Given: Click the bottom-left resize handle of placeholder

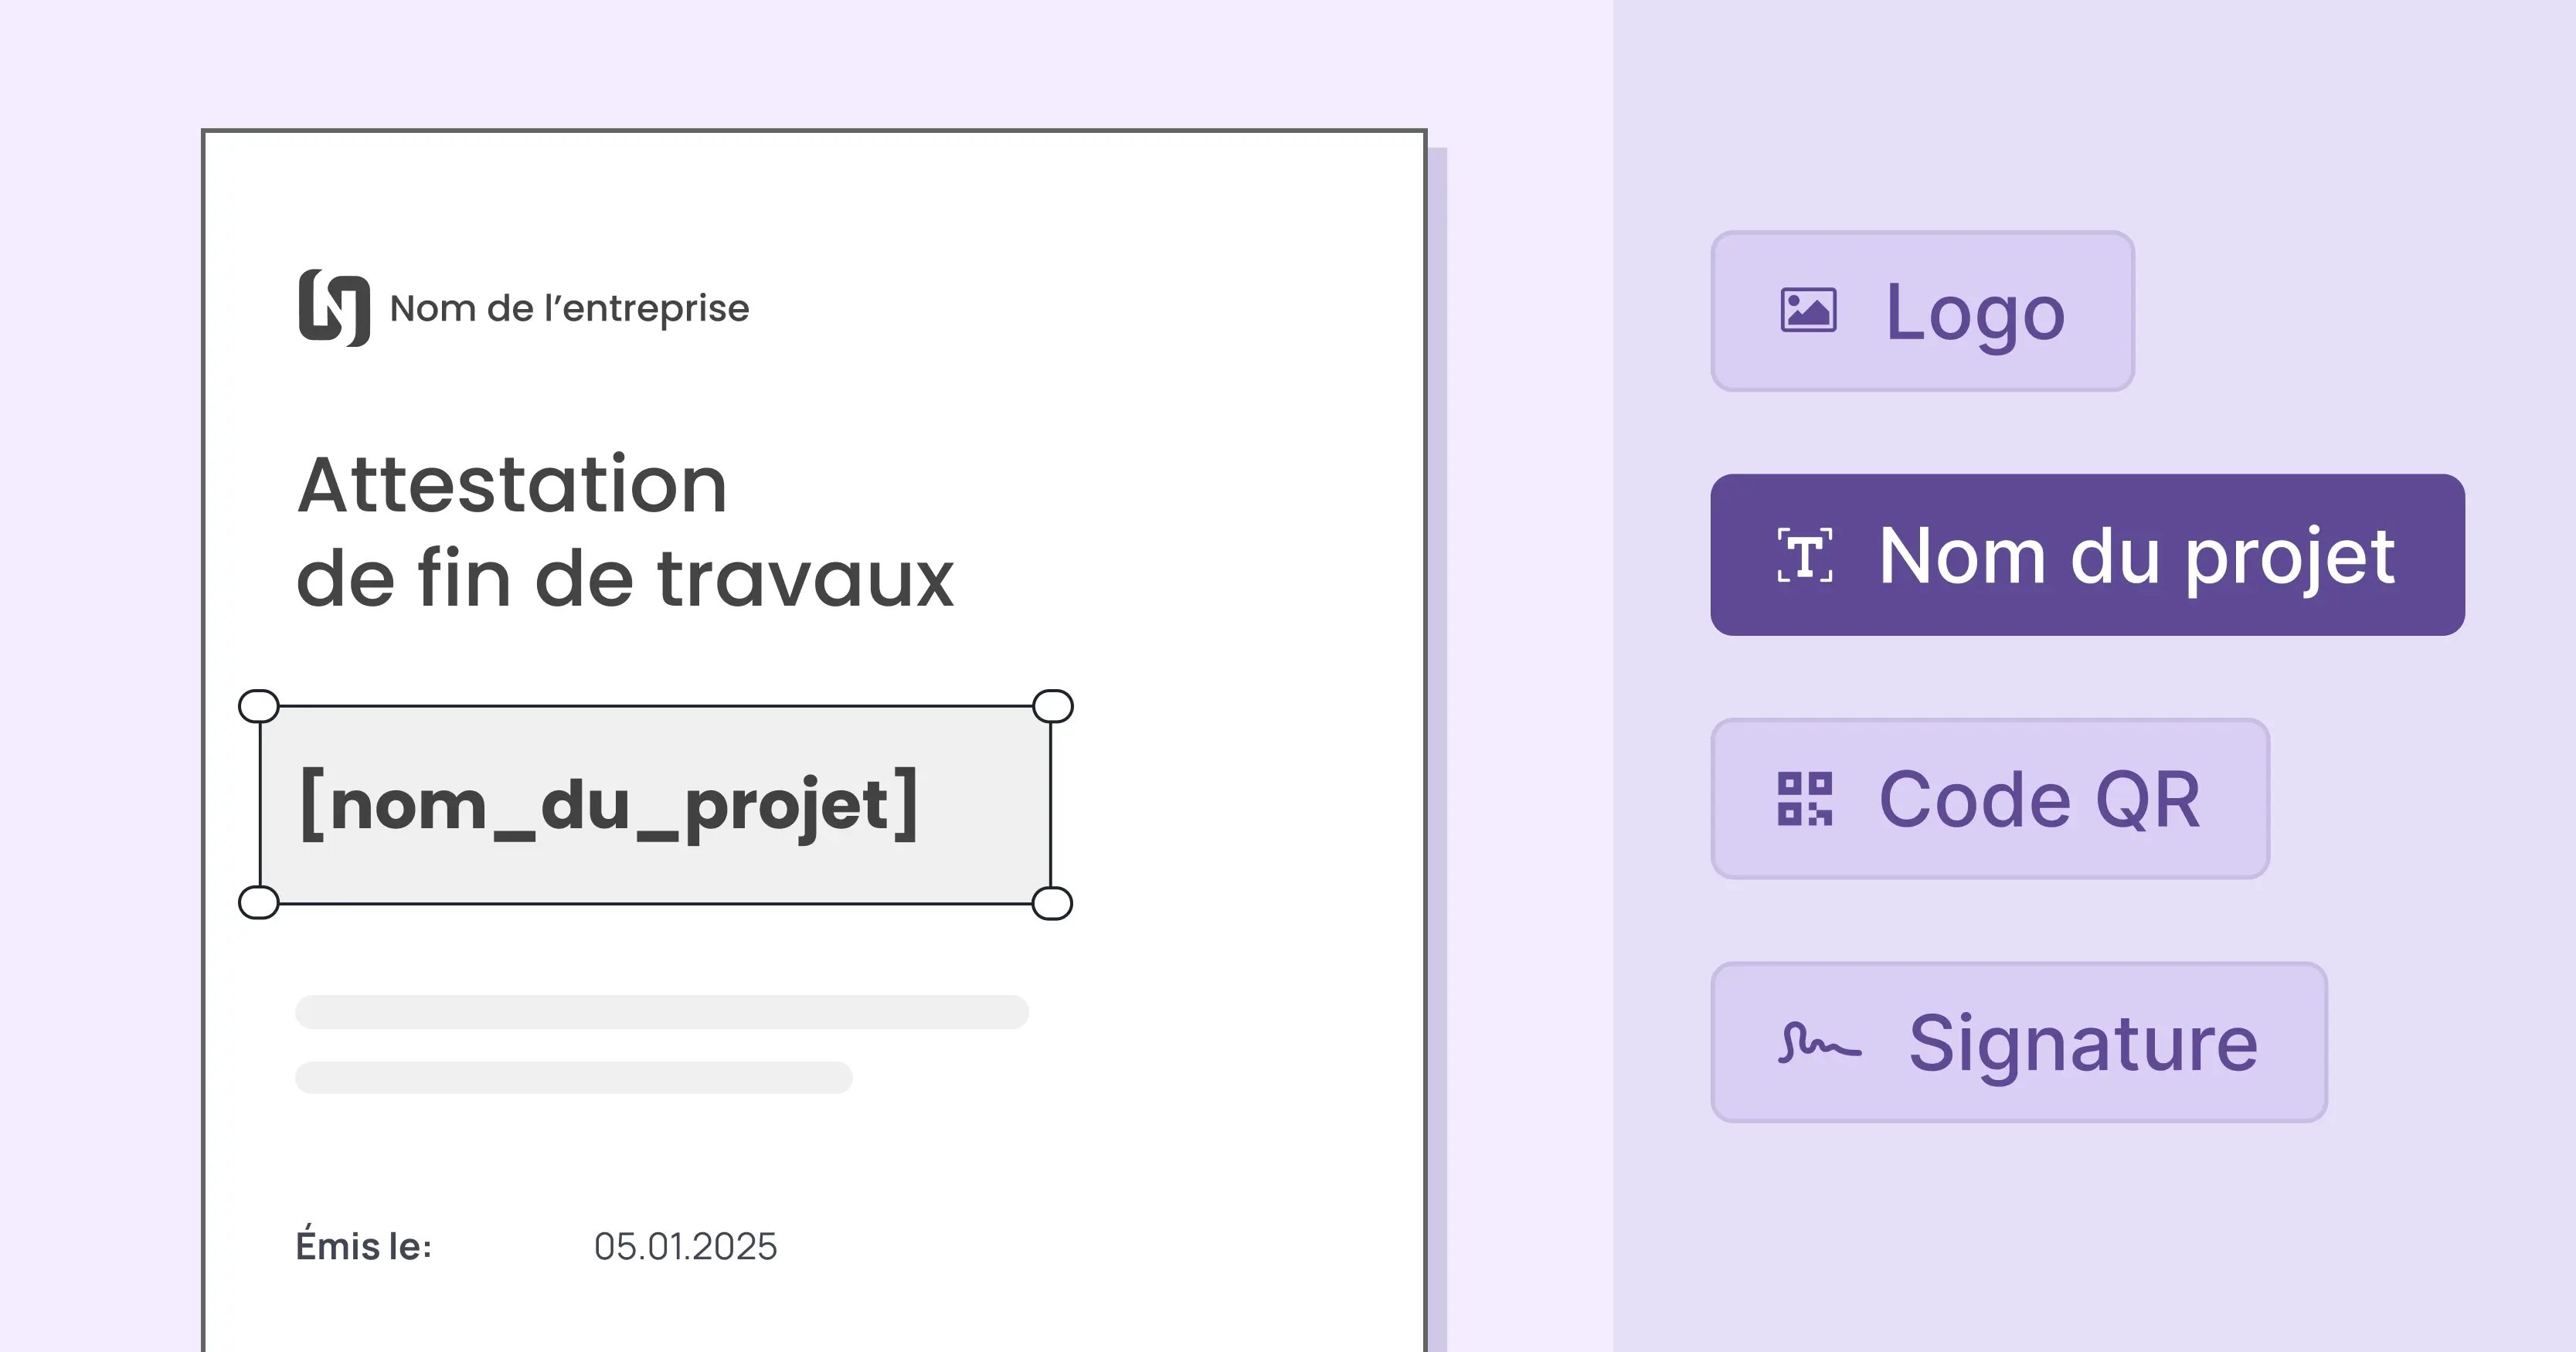Looking at the screenshot, I should point(259,902).
